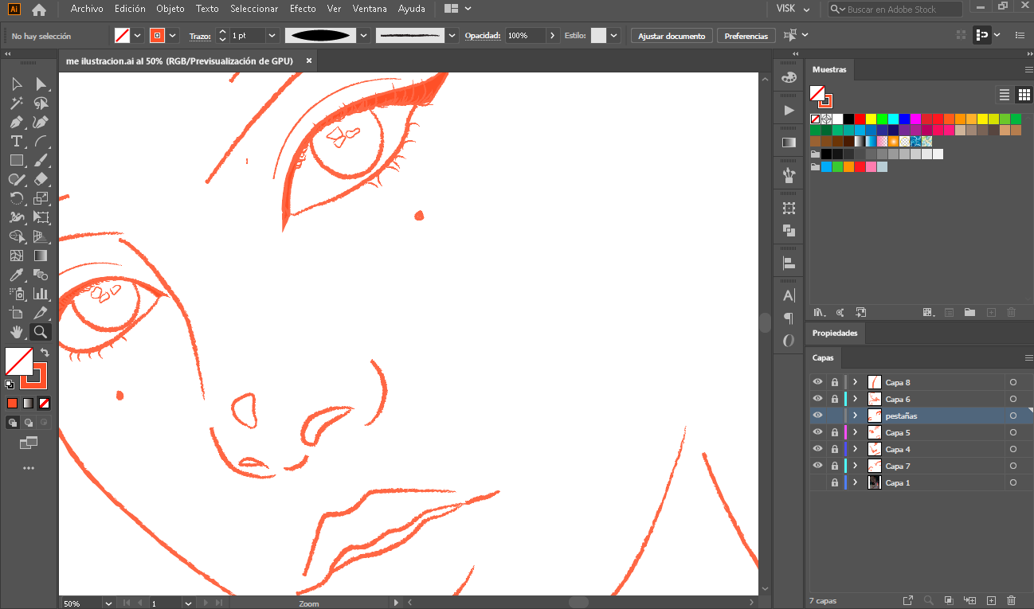The height and width of the screenshot is (609, 1034).
Task: Pick the black swatch in Muestras
Action: tap(848, 119)
